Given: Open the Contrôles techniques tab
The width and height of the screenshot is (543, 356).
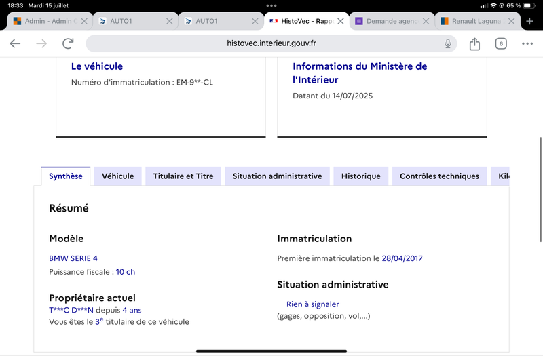Looking at the screenshot, I should (439, 176).
